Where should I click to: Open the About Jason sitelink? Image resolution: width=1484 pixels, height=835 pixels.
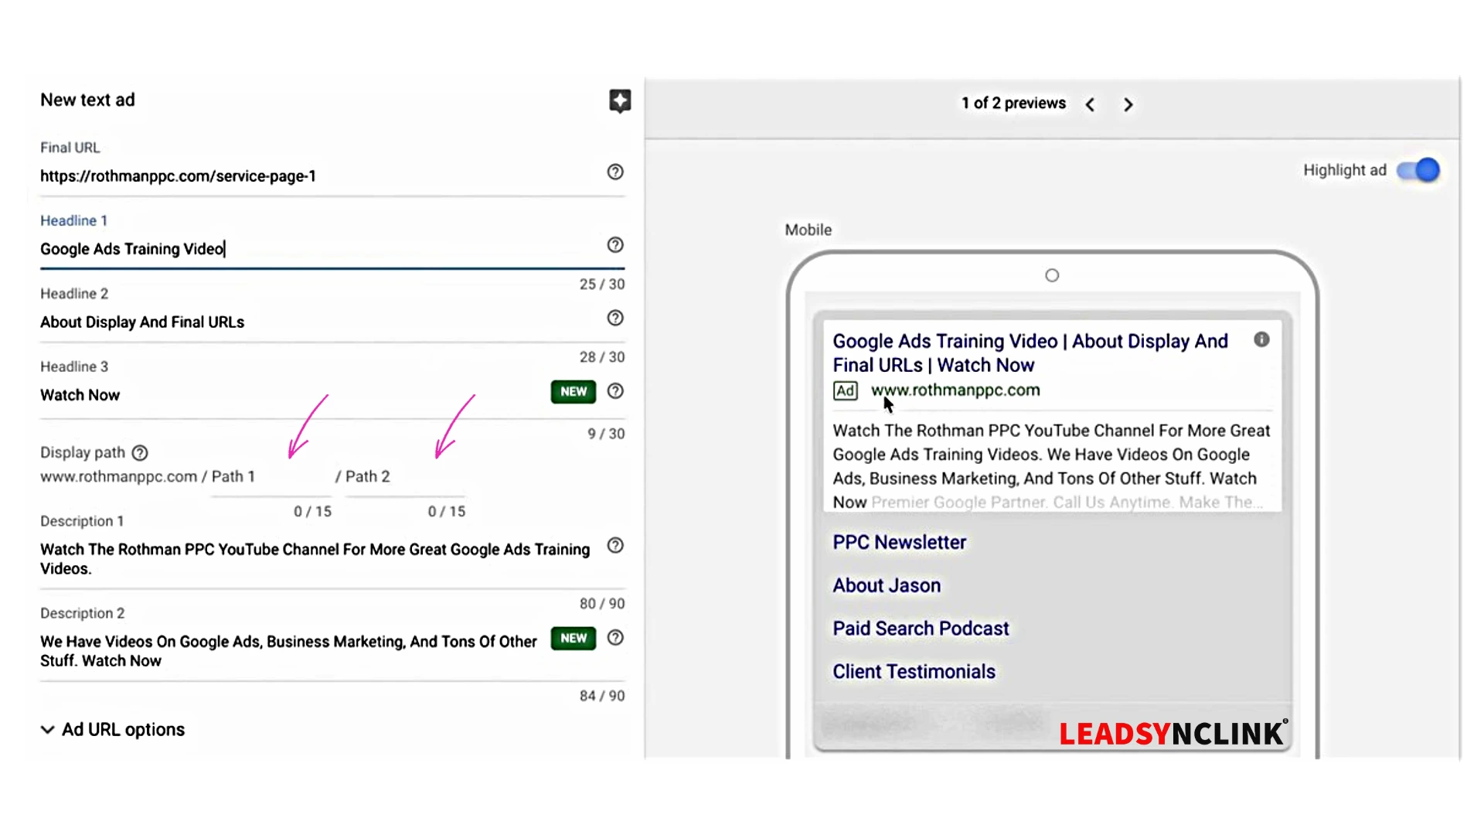[886, 585]
